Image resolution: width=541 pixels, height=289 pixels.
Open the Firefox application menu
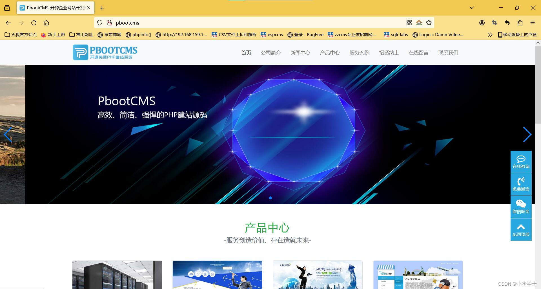click(533, 23)
